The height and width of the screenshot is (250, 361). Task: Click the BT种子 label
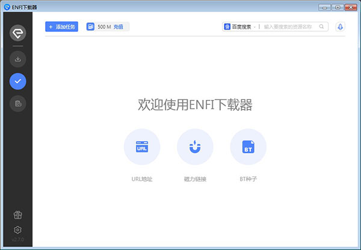248,179
